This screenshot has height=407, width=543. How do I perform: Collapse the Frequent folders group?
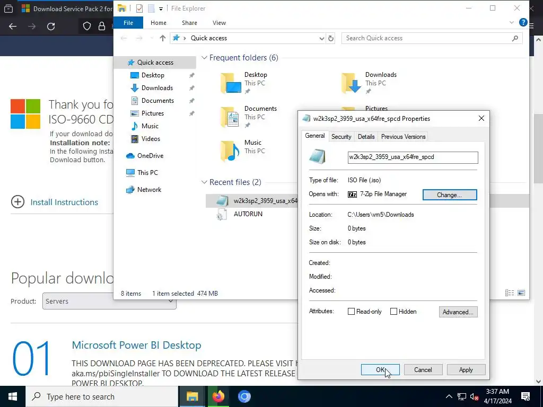204,58
